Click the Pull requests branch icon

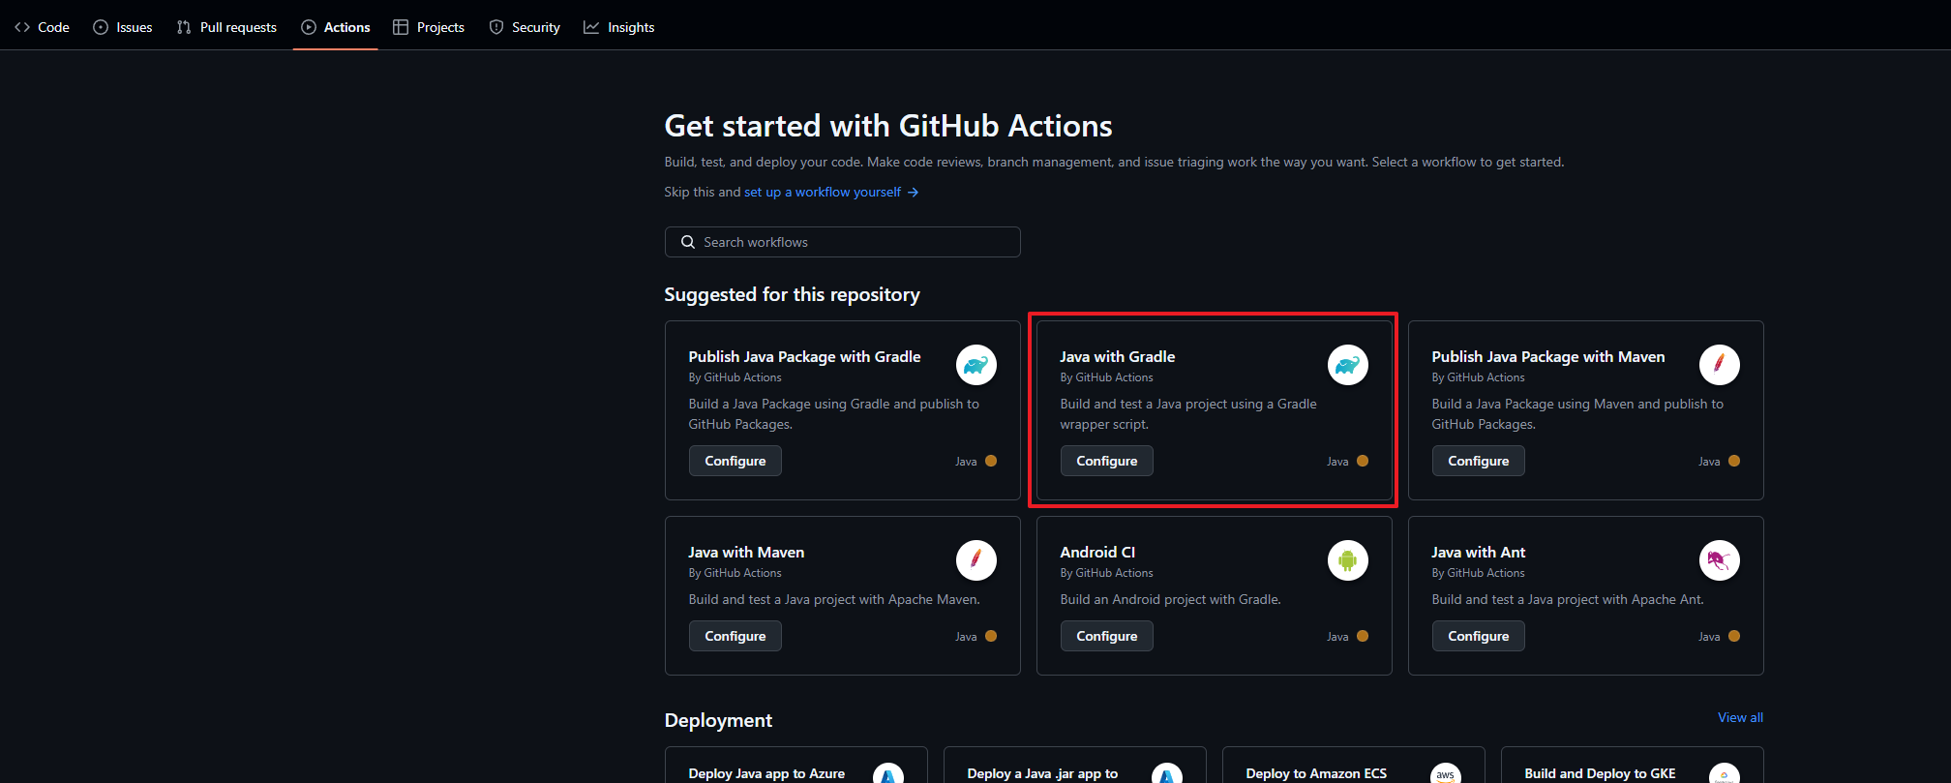[184, 27]
